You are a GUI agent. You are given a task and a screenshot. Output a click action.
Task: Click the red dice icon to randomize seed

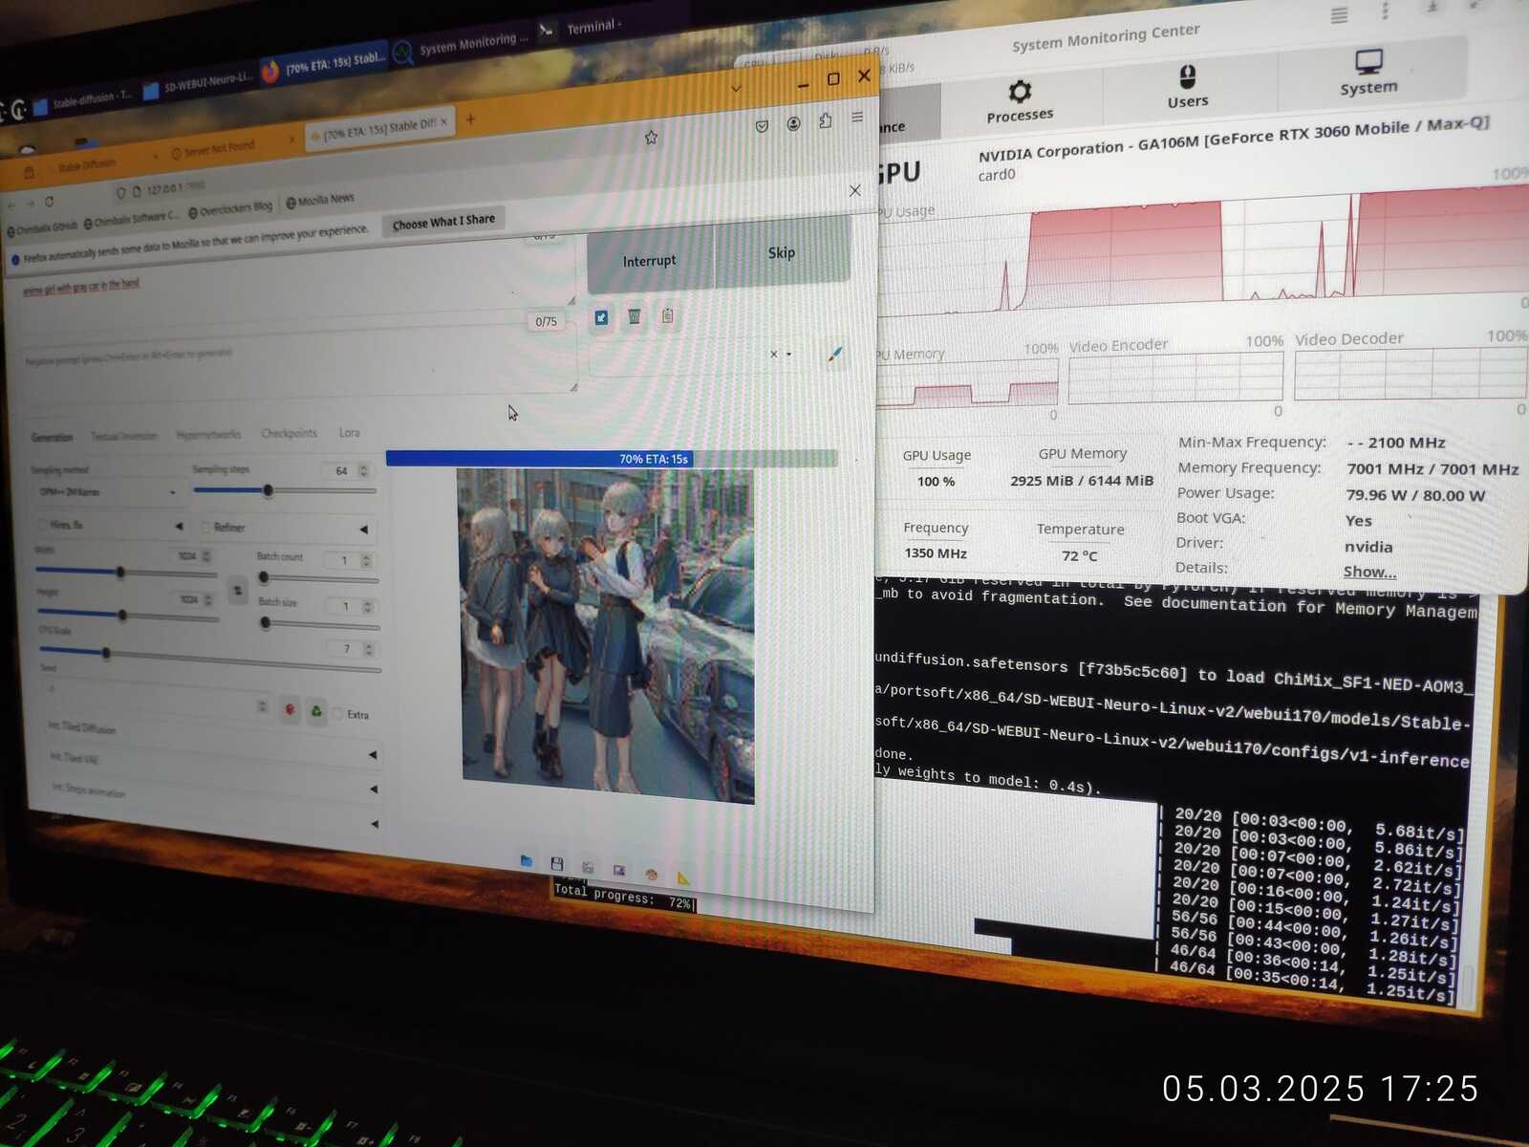click(x=291, y=709)
